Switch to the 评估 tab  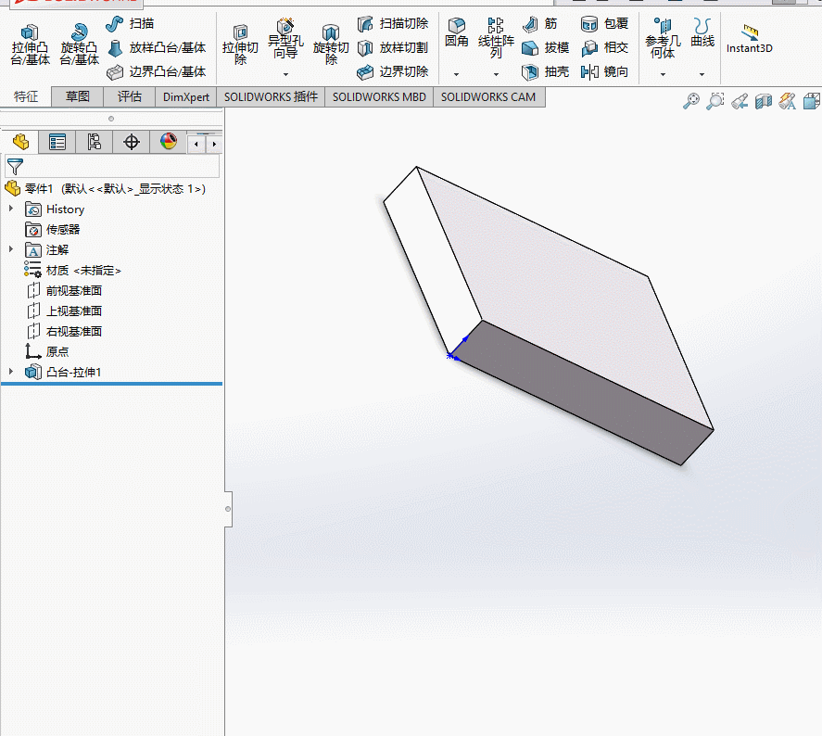pyautogui.click(x=129, y=96)
